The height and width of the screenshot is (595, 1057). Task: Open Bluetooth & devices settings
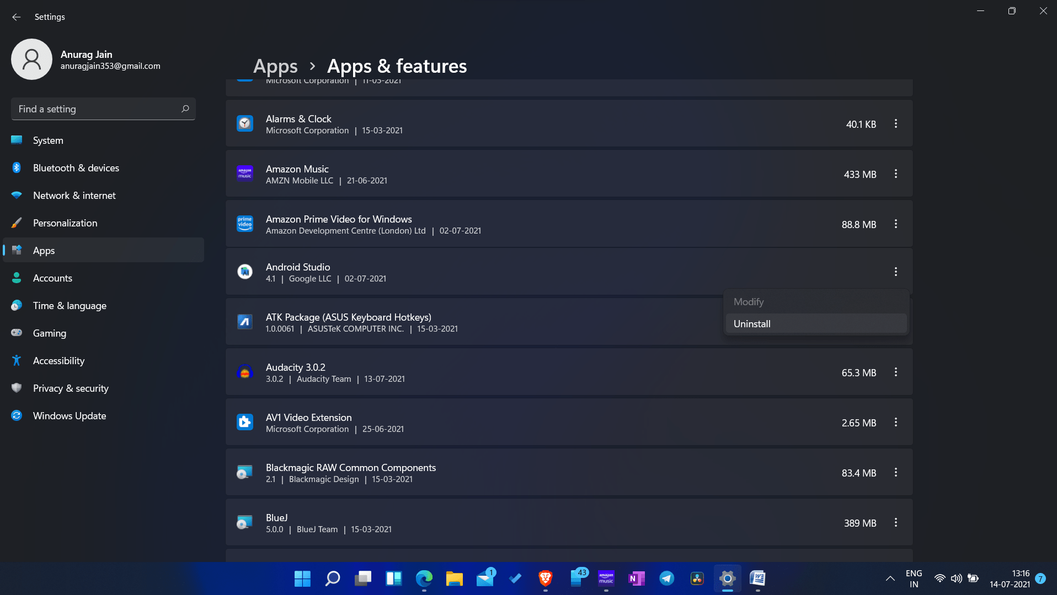[x=103, y=168]
